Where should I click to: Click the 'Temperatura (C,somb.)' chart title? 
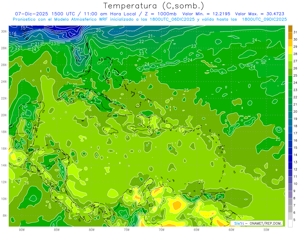pos(154,6)
